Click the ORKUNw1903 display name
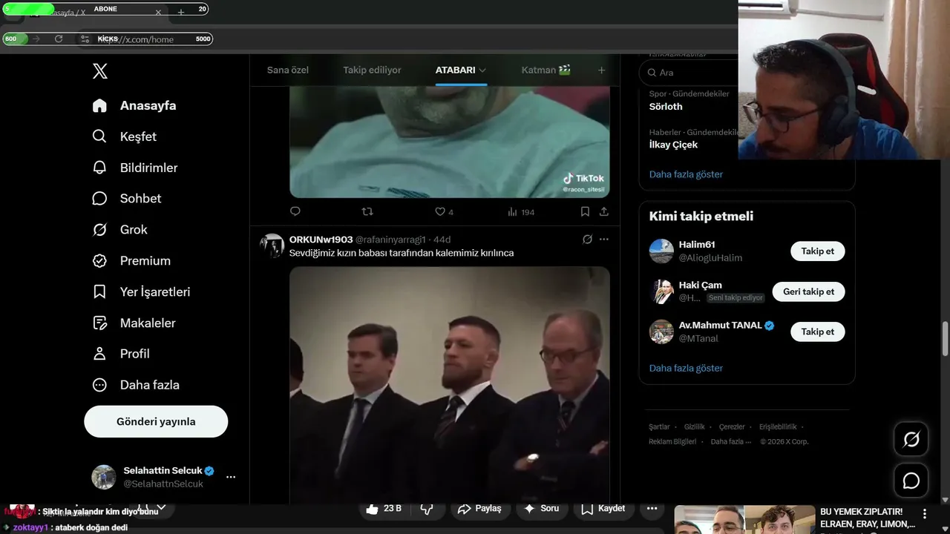 [321, 240]
